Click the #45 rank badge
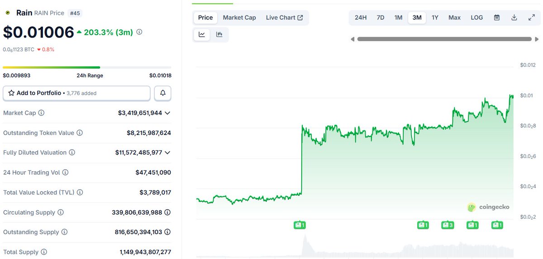Screen dimensions: 543x259 click(75, 13)
